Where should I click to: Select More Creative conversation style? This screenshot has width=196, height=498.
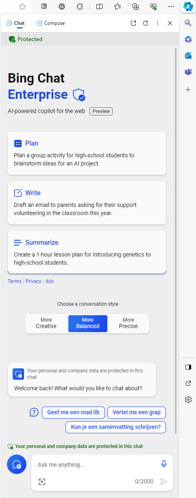(46, 323)
